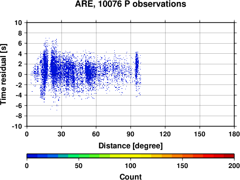Click the x-axis tick label 30

click(61, 134)
